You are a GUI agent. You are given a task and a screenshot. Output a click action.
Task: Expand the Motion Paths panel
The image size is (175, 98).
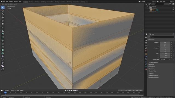pyautogui.click(x=152, y=71)
